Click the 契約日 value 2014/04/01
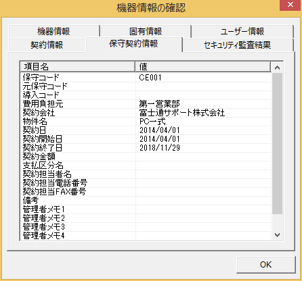The image size is (302, 281). pyautogui.click(x=160, y=130)
